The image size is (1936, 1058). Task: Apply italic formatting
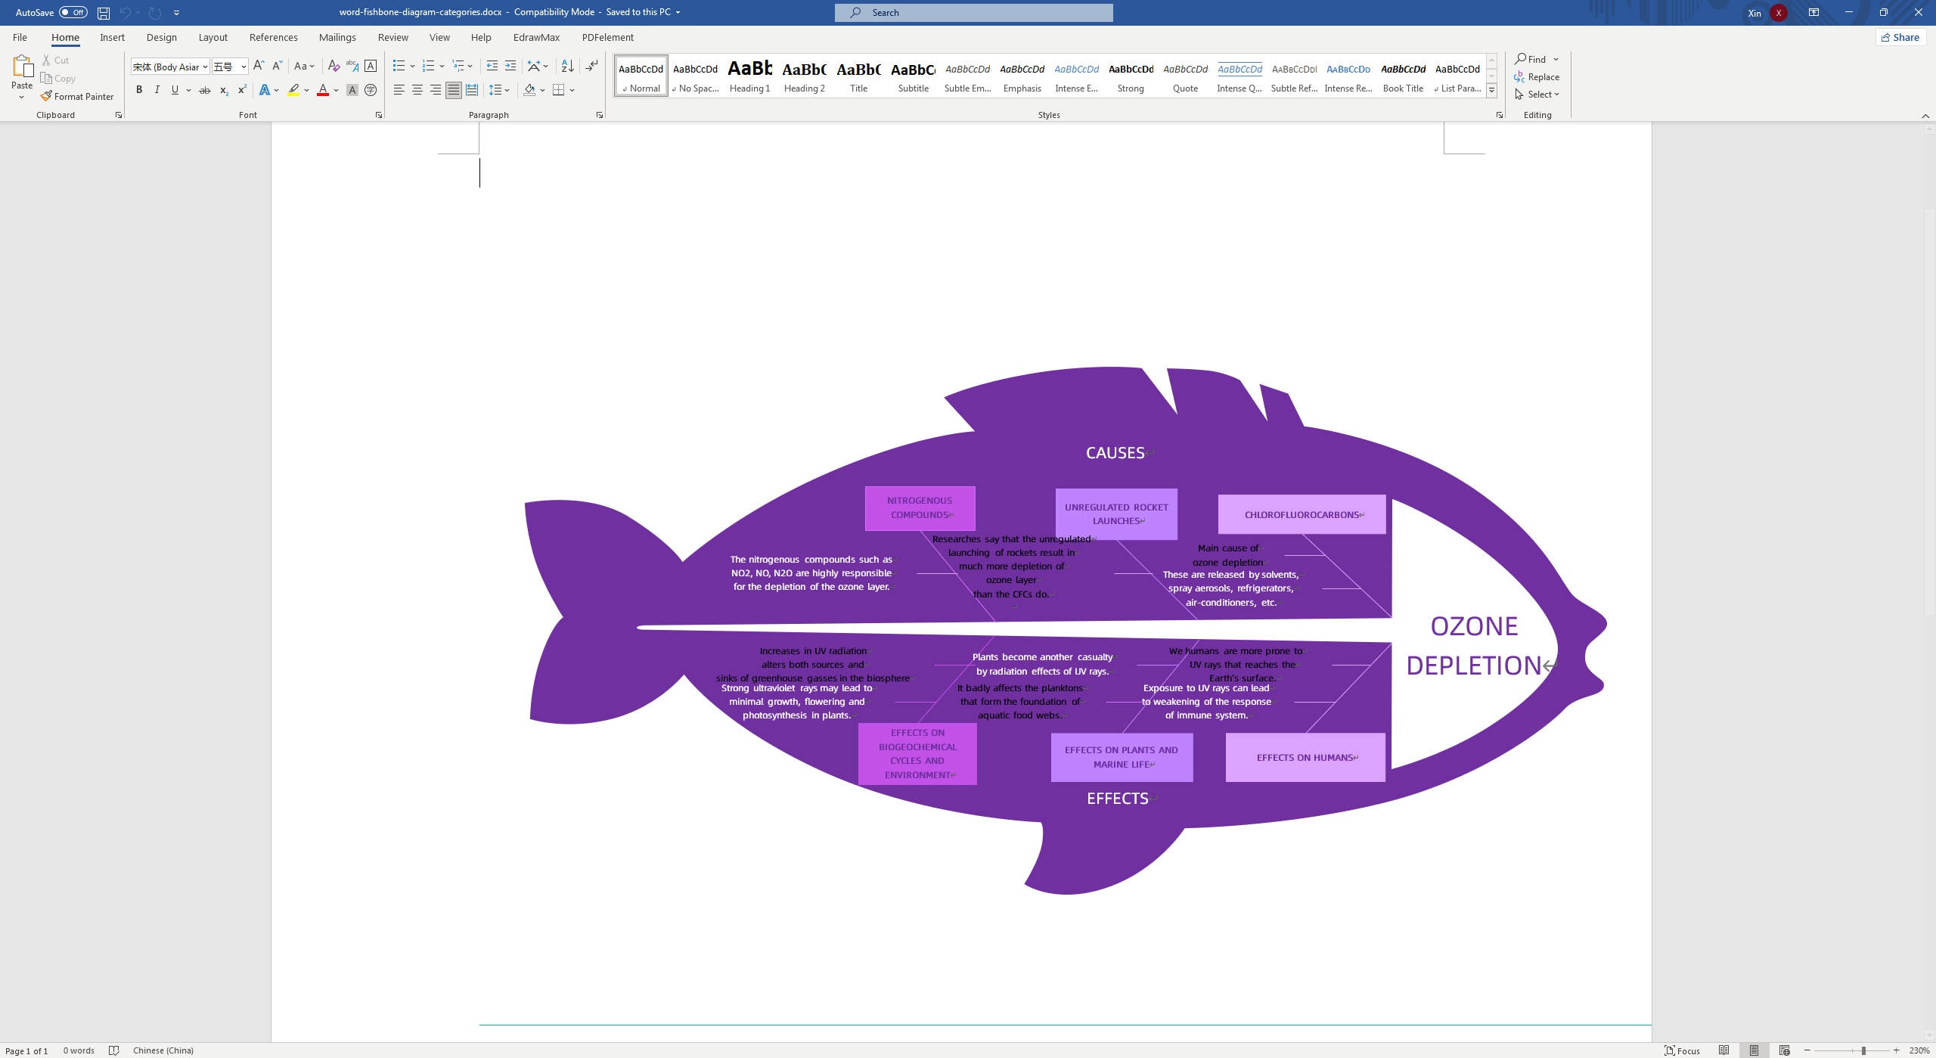[x=157, y=89]
